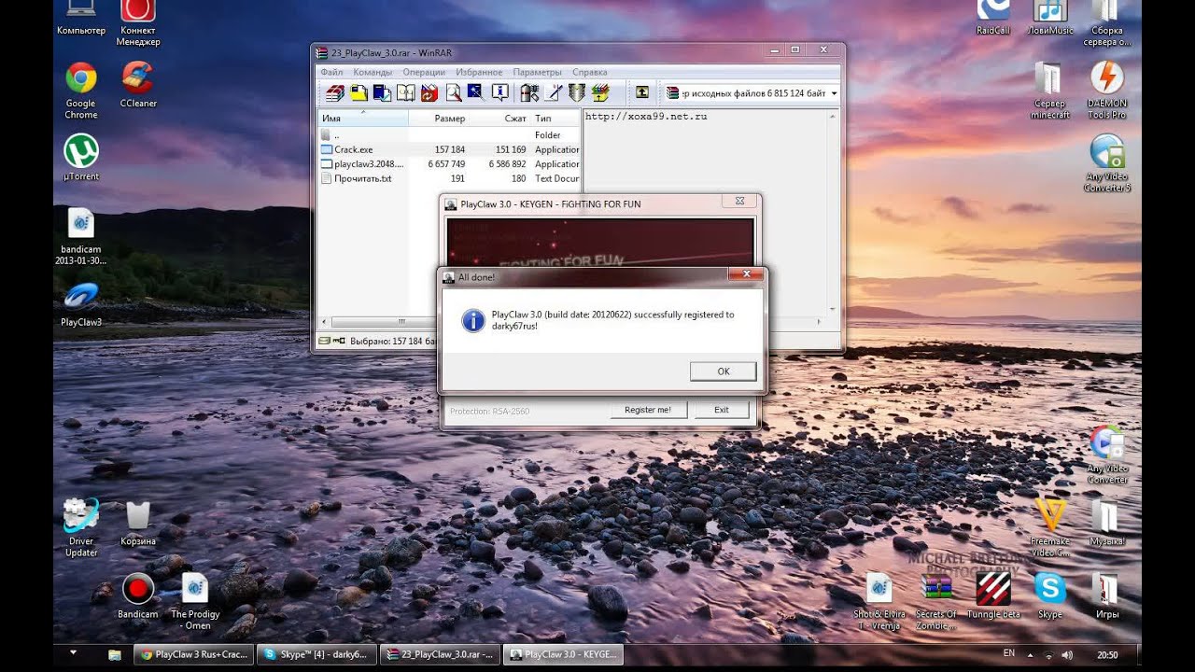Select DAEMON Tools Pro desktop icon
The width and height of the screenshot is (1195, 672).
1107,91
